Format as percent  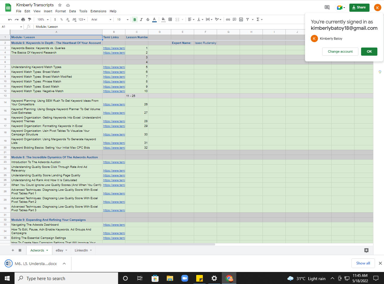(x=61, y=20)
